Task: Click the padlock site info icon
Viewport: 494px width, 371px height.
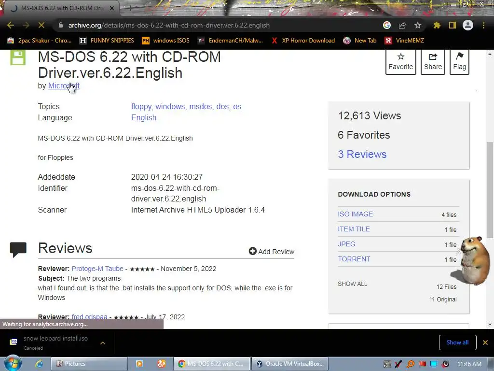Action: click(61, 25)
